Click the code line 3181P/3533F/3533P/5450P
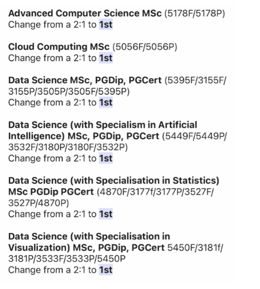Image resolution: width=260 pixels, height=289 pixels. coord(67,259)
